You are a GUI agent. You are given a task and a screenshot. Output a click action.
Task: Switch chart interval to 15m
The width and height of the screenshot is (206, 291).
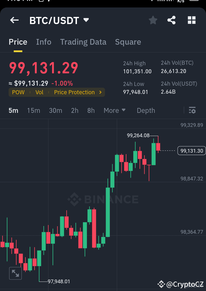coord(33,110)
